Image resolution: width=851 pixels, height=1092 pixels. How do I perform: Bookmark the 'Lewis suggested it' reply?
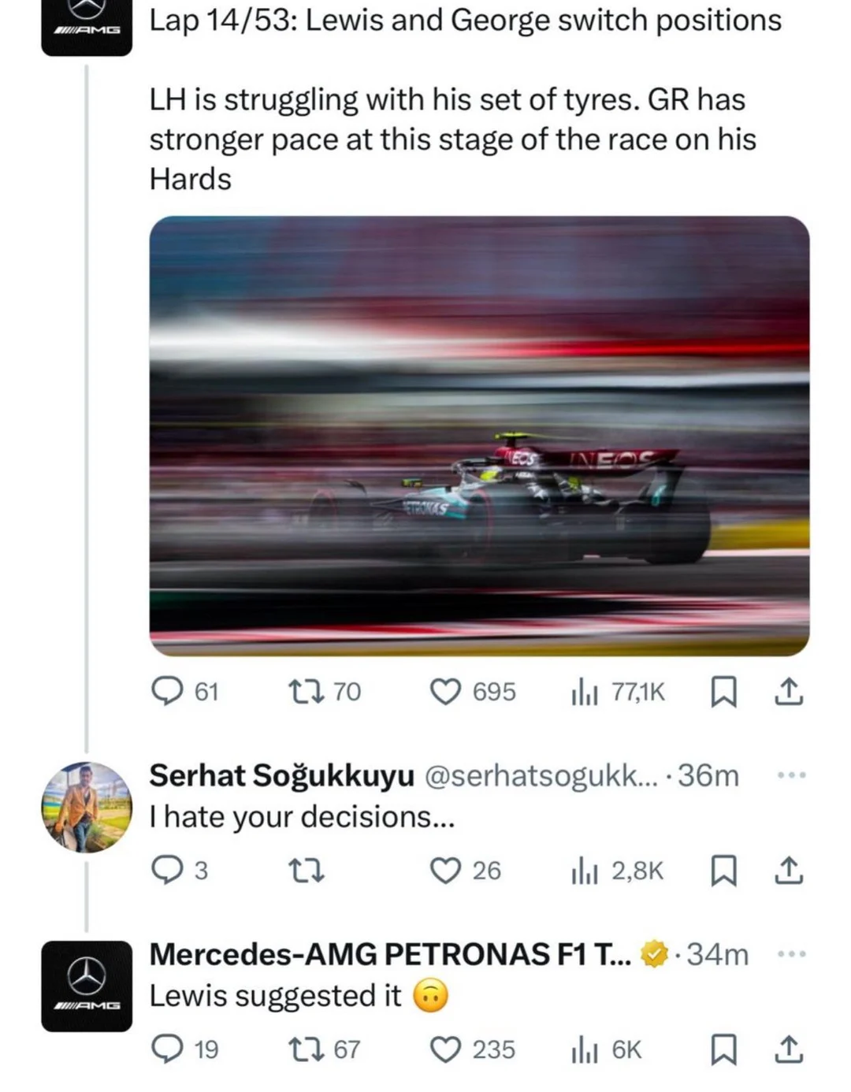(723, 1049)
